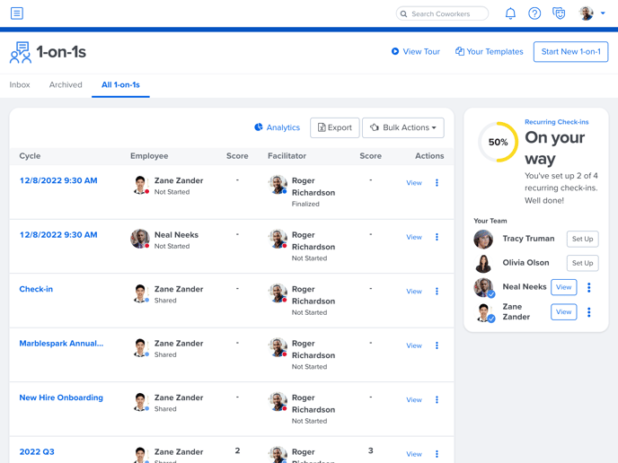
Task: View the Neal Neeks 12/8/2022 row
Action: (x=414, y=237)
